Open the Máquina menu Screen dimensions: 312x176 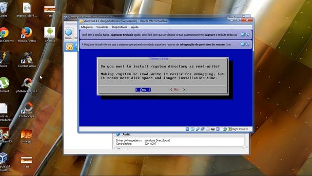pos(87,27)
